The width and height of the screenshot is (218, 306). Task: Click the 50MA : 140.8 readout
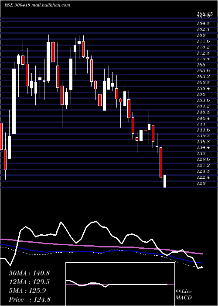pyautogui.click(x=29, y=273)
